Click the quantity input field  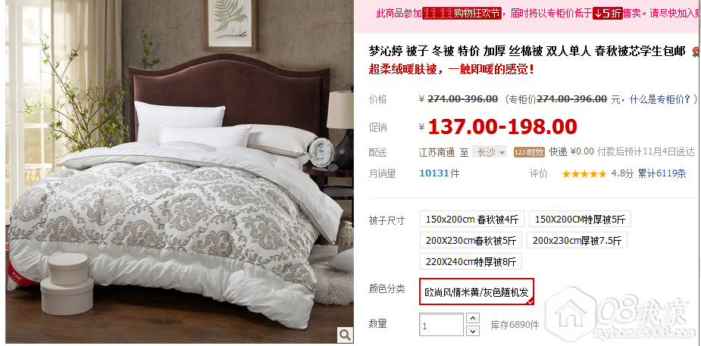pyautogui.click(x=441, y=325)
